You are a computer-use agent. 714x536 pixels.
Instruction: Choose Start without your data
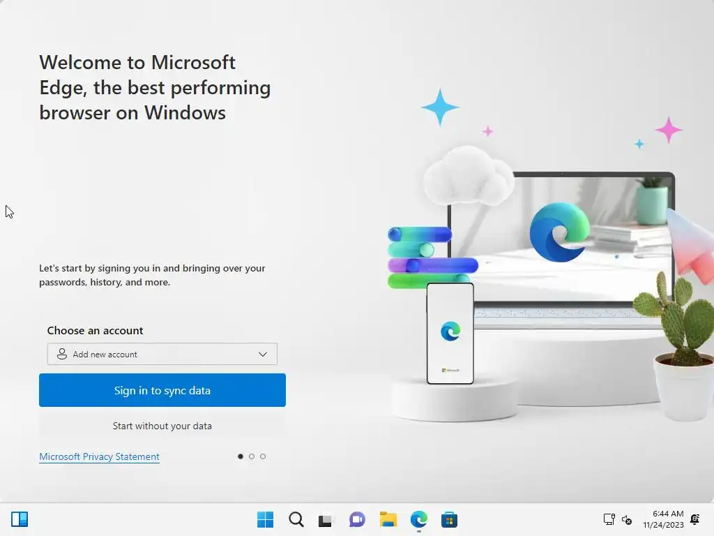[162, 426]
